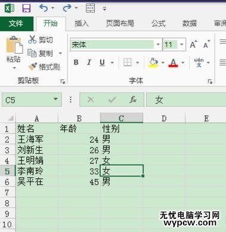This screenshot has height=232, width=226.
Task: Select cell containing 刘新生
Action: (x=37, y=150)
